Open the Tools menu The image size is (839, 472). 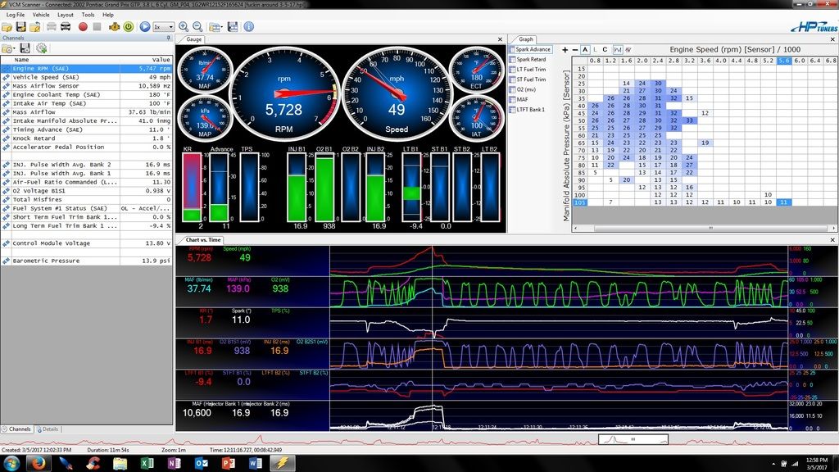pyautogui.click(x=88, y=15)
